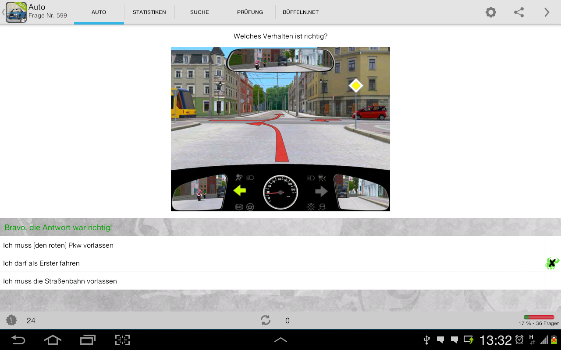Toggle checkbox for 'den roten Pkw vorlassen'
The height and width of the screenshot is (350, 561).
click(x=553, y=245)
